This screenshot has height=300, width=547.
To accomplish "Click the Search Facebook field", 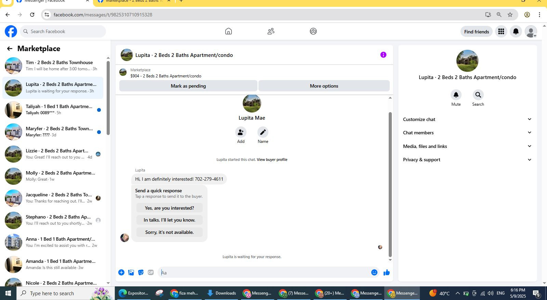I will point(63,31).
